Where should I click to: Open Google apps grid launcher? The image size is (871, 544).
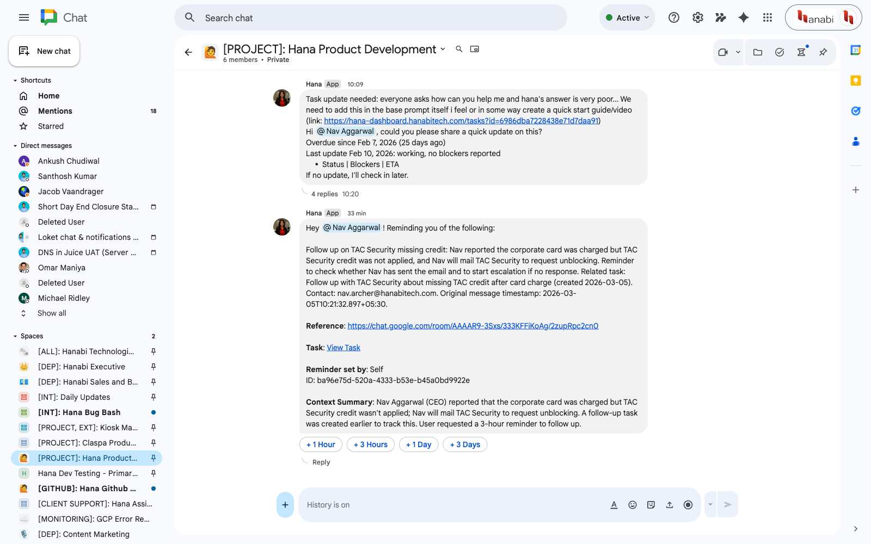coord(768,17)
